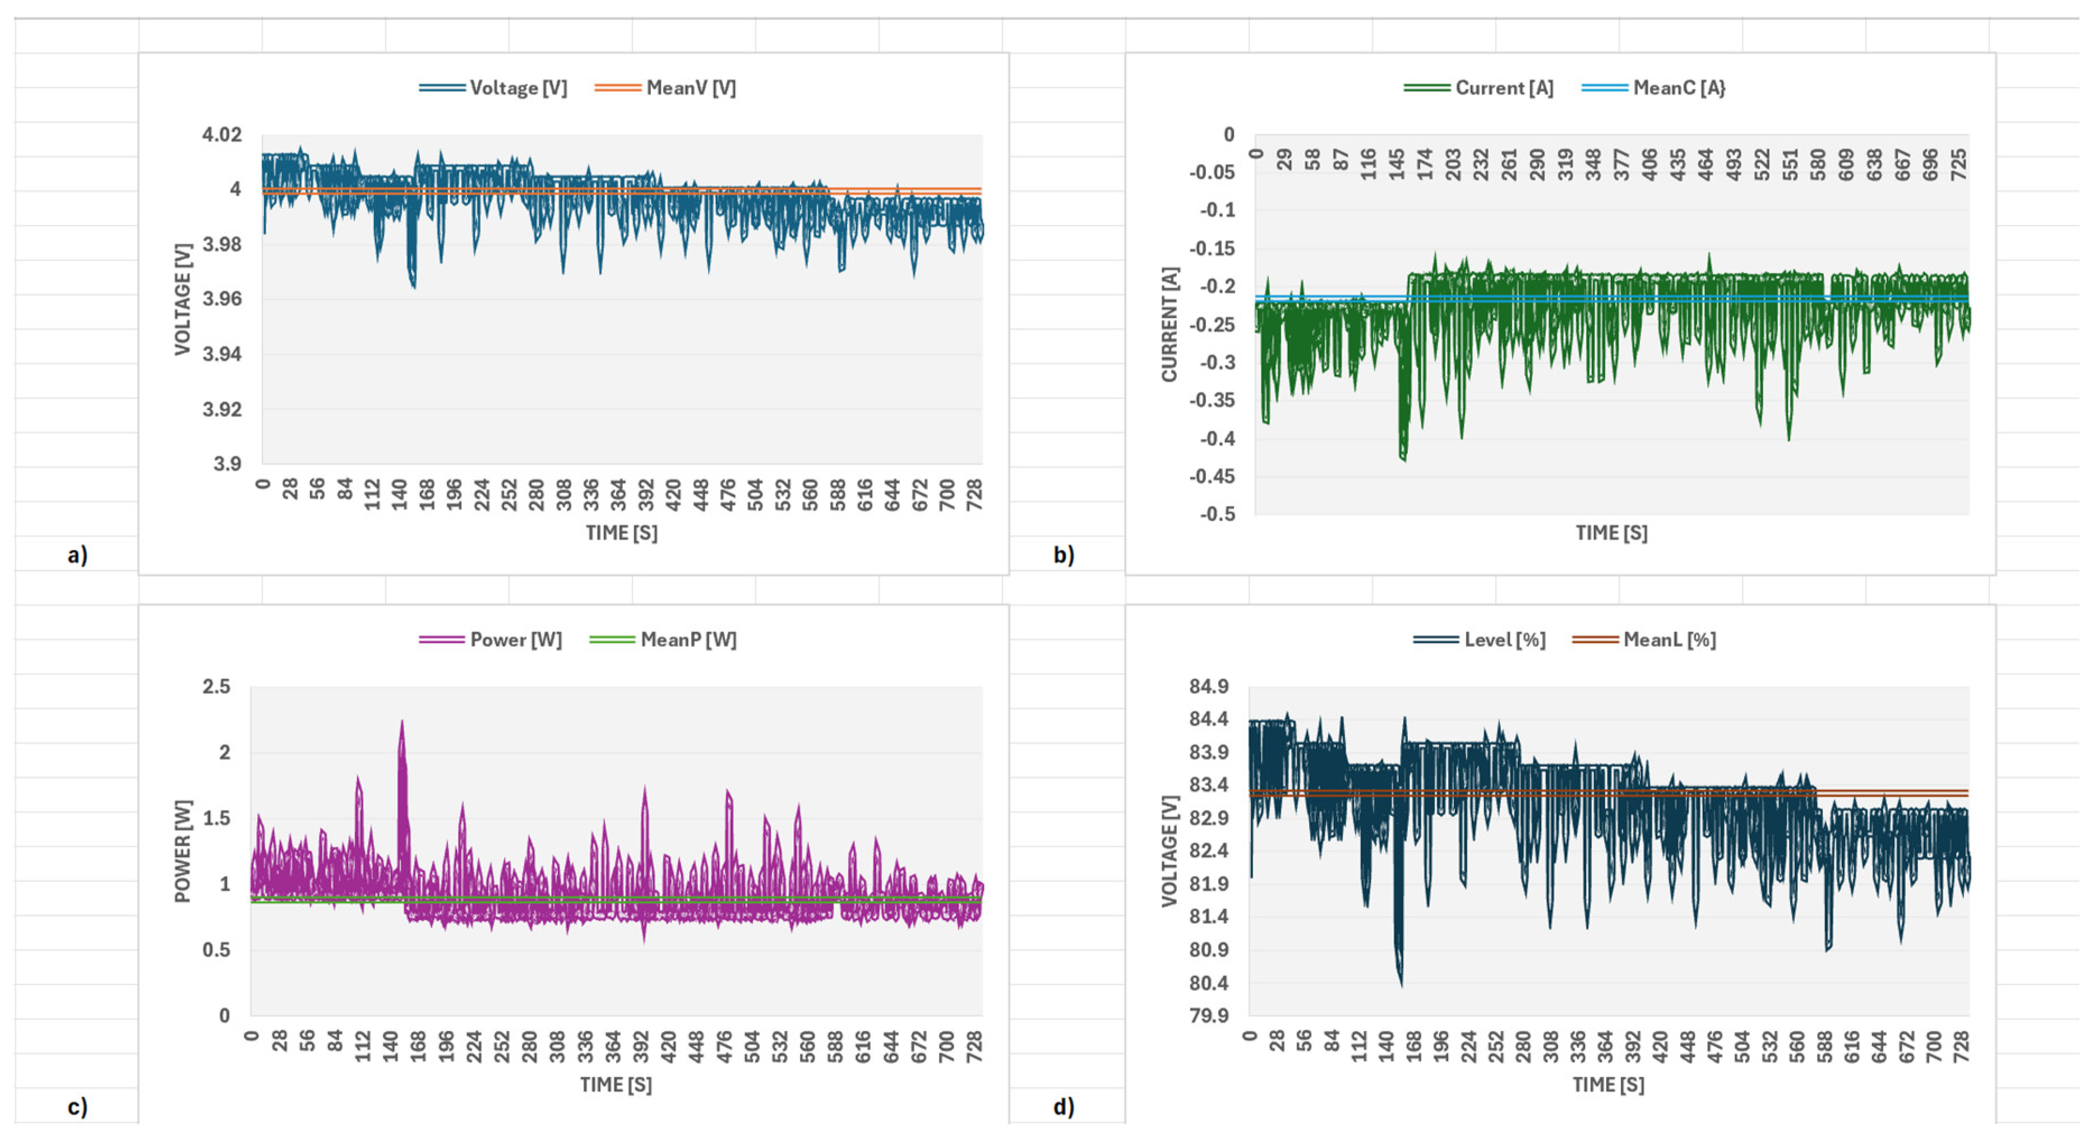This screenshot has width=2098, height=1141.
Task: Select the CURRENT [A] vertical axis title
Action: 1170,324
